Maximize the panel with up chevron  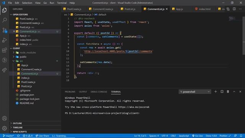[234, 92]
